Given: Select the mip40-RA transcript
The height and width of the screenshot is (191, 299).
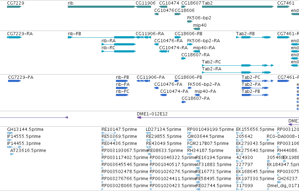Looking at the screenshot, I should (197, 51).
